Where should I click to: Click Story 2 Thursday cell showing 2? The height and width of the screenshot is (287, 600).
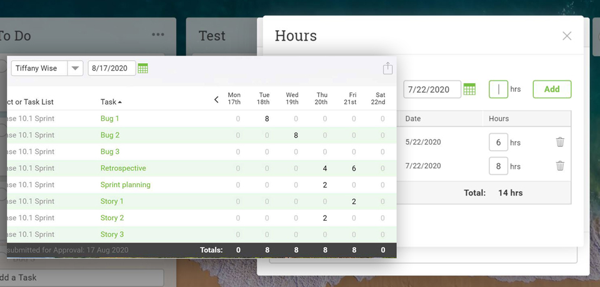coord(325,218)
